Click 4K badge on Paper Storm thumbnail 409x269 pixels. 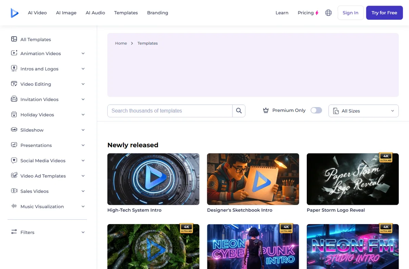[386, 157]
